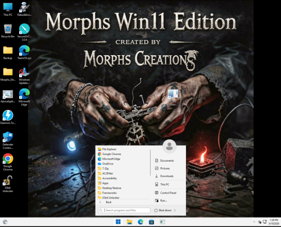Click Back in the programs list

(108, 202)
